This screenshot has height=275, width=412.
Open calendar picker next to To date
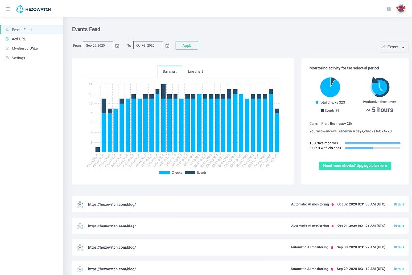(167, 46)
